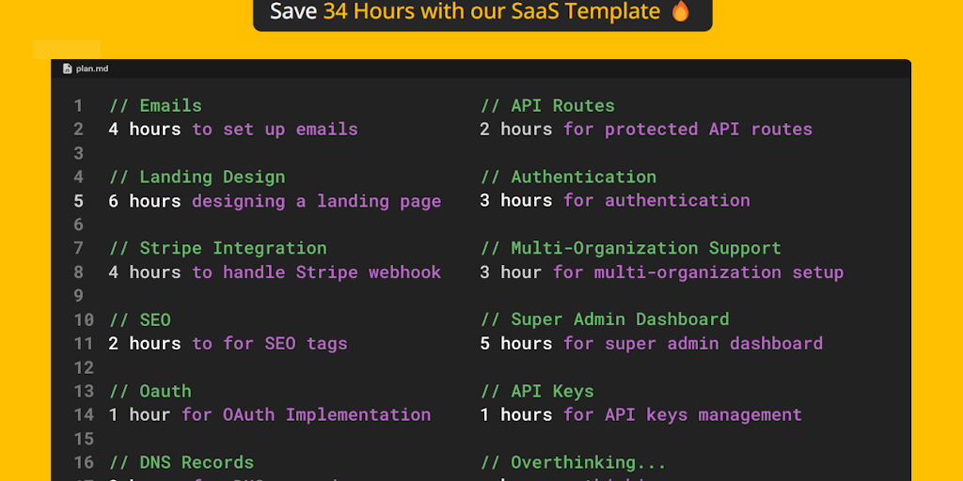Select "6 hours designing a landing page"
The width and height of the screenshot is (963, 481).
(x=275, y=201)
